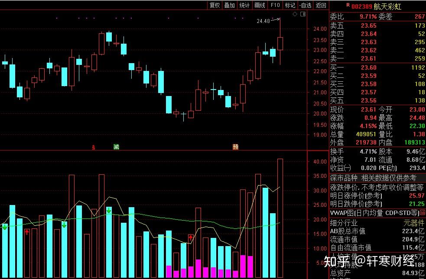The width and height of the screenshot is (426, 279).
Task: Activate the 画线 drawing tool
Action: click(x=260, y=5)
